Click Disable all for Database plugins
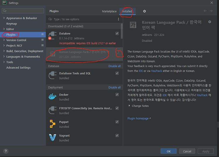This screenshot has width=219, height=157. pyautogui.click(x=114, y=66)
